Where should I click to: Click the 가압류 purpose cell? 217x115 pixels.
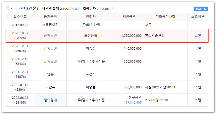click(50, 87)
